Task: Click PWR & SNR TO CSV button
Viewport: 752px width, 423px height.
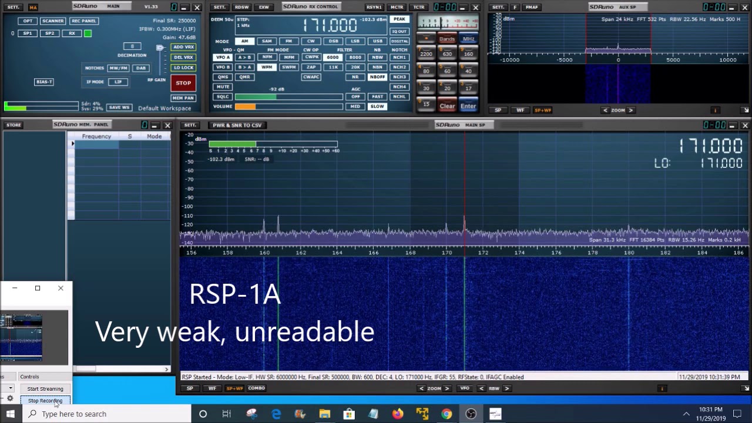Action: point(237,125)
